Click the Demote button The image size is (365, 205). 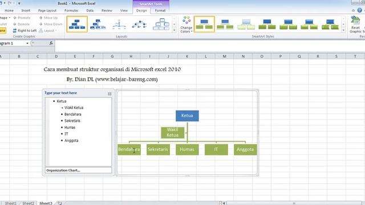pos(22,24)
